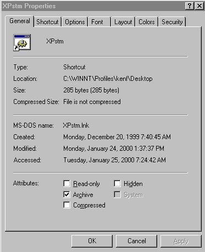This screenshot has width=205, height=252.
Task: Close the XPstm Properties dialog
Action: click(200, 6)
